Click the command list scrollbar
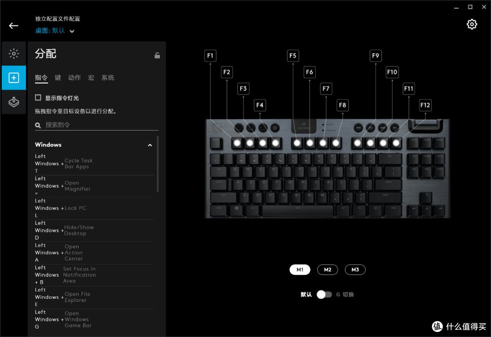The height and width of the screenshot is (337, 491). pos(157,164)
